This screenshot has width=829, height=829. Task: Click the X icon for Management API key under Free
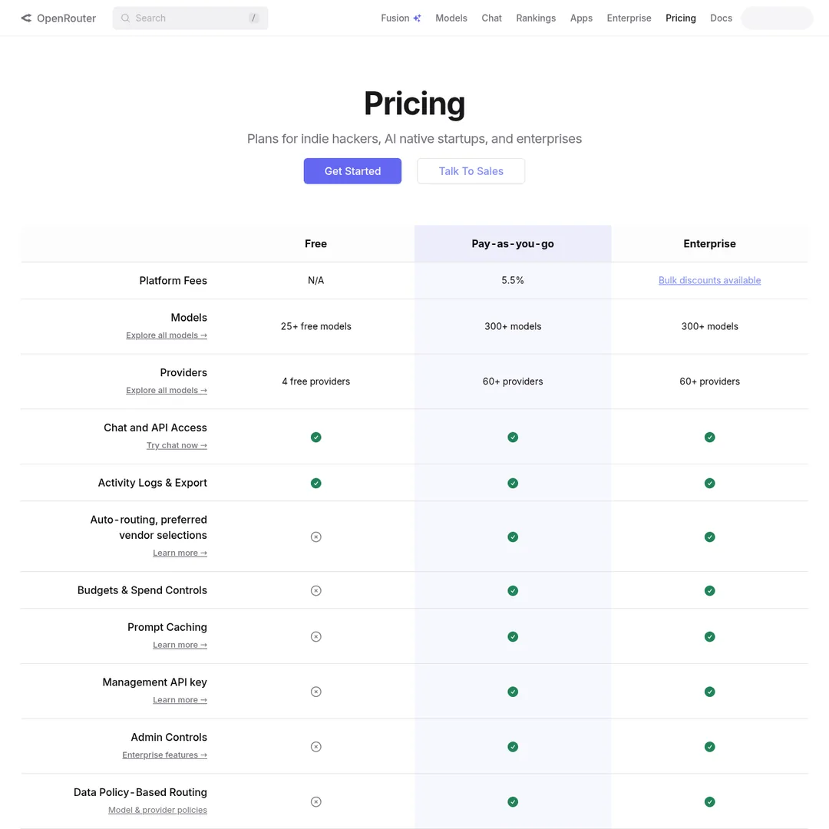[x=315, y=692]
